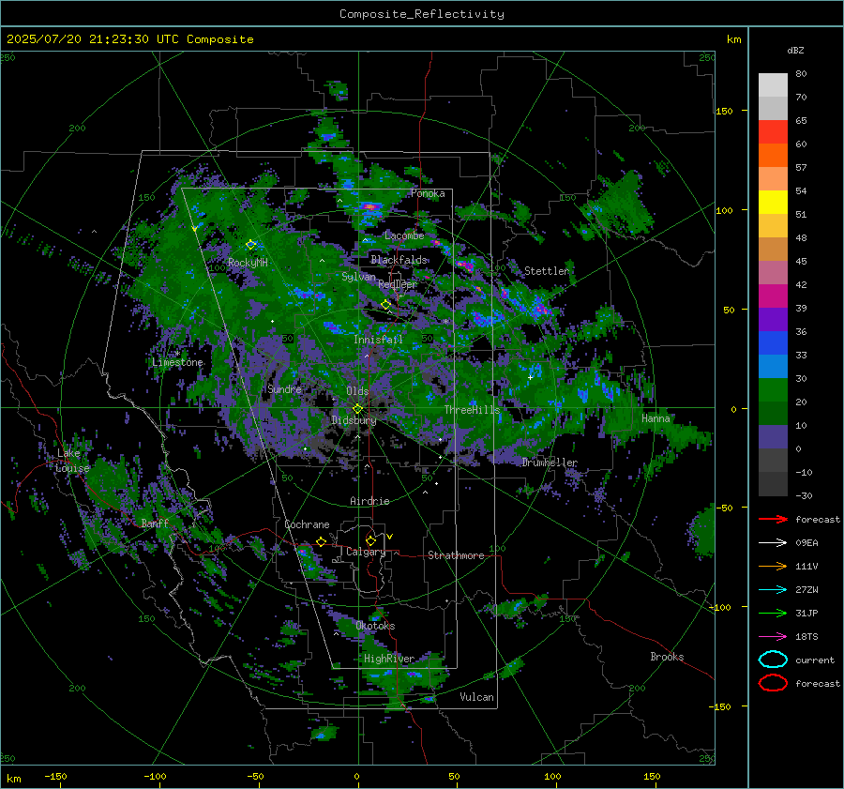Viewport: 844px width, 789px height.
Task: Click the yellow diamond marker below Cochrane
Action: point(322,541)
